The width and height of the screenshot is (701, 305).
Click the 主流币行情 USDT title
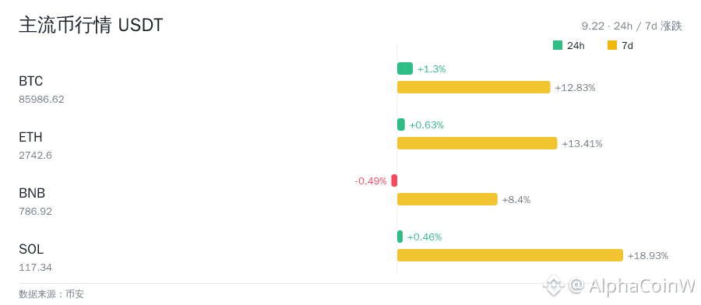[x=91, y=26]
